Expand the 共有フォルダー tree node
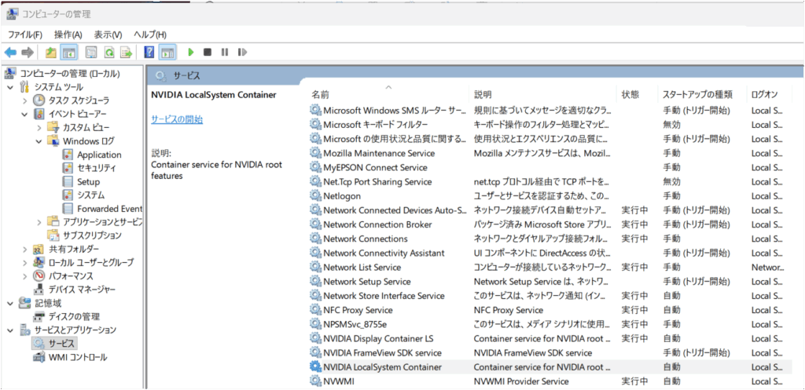The height and width of the screenshot is (390, 805). point(24,249)
